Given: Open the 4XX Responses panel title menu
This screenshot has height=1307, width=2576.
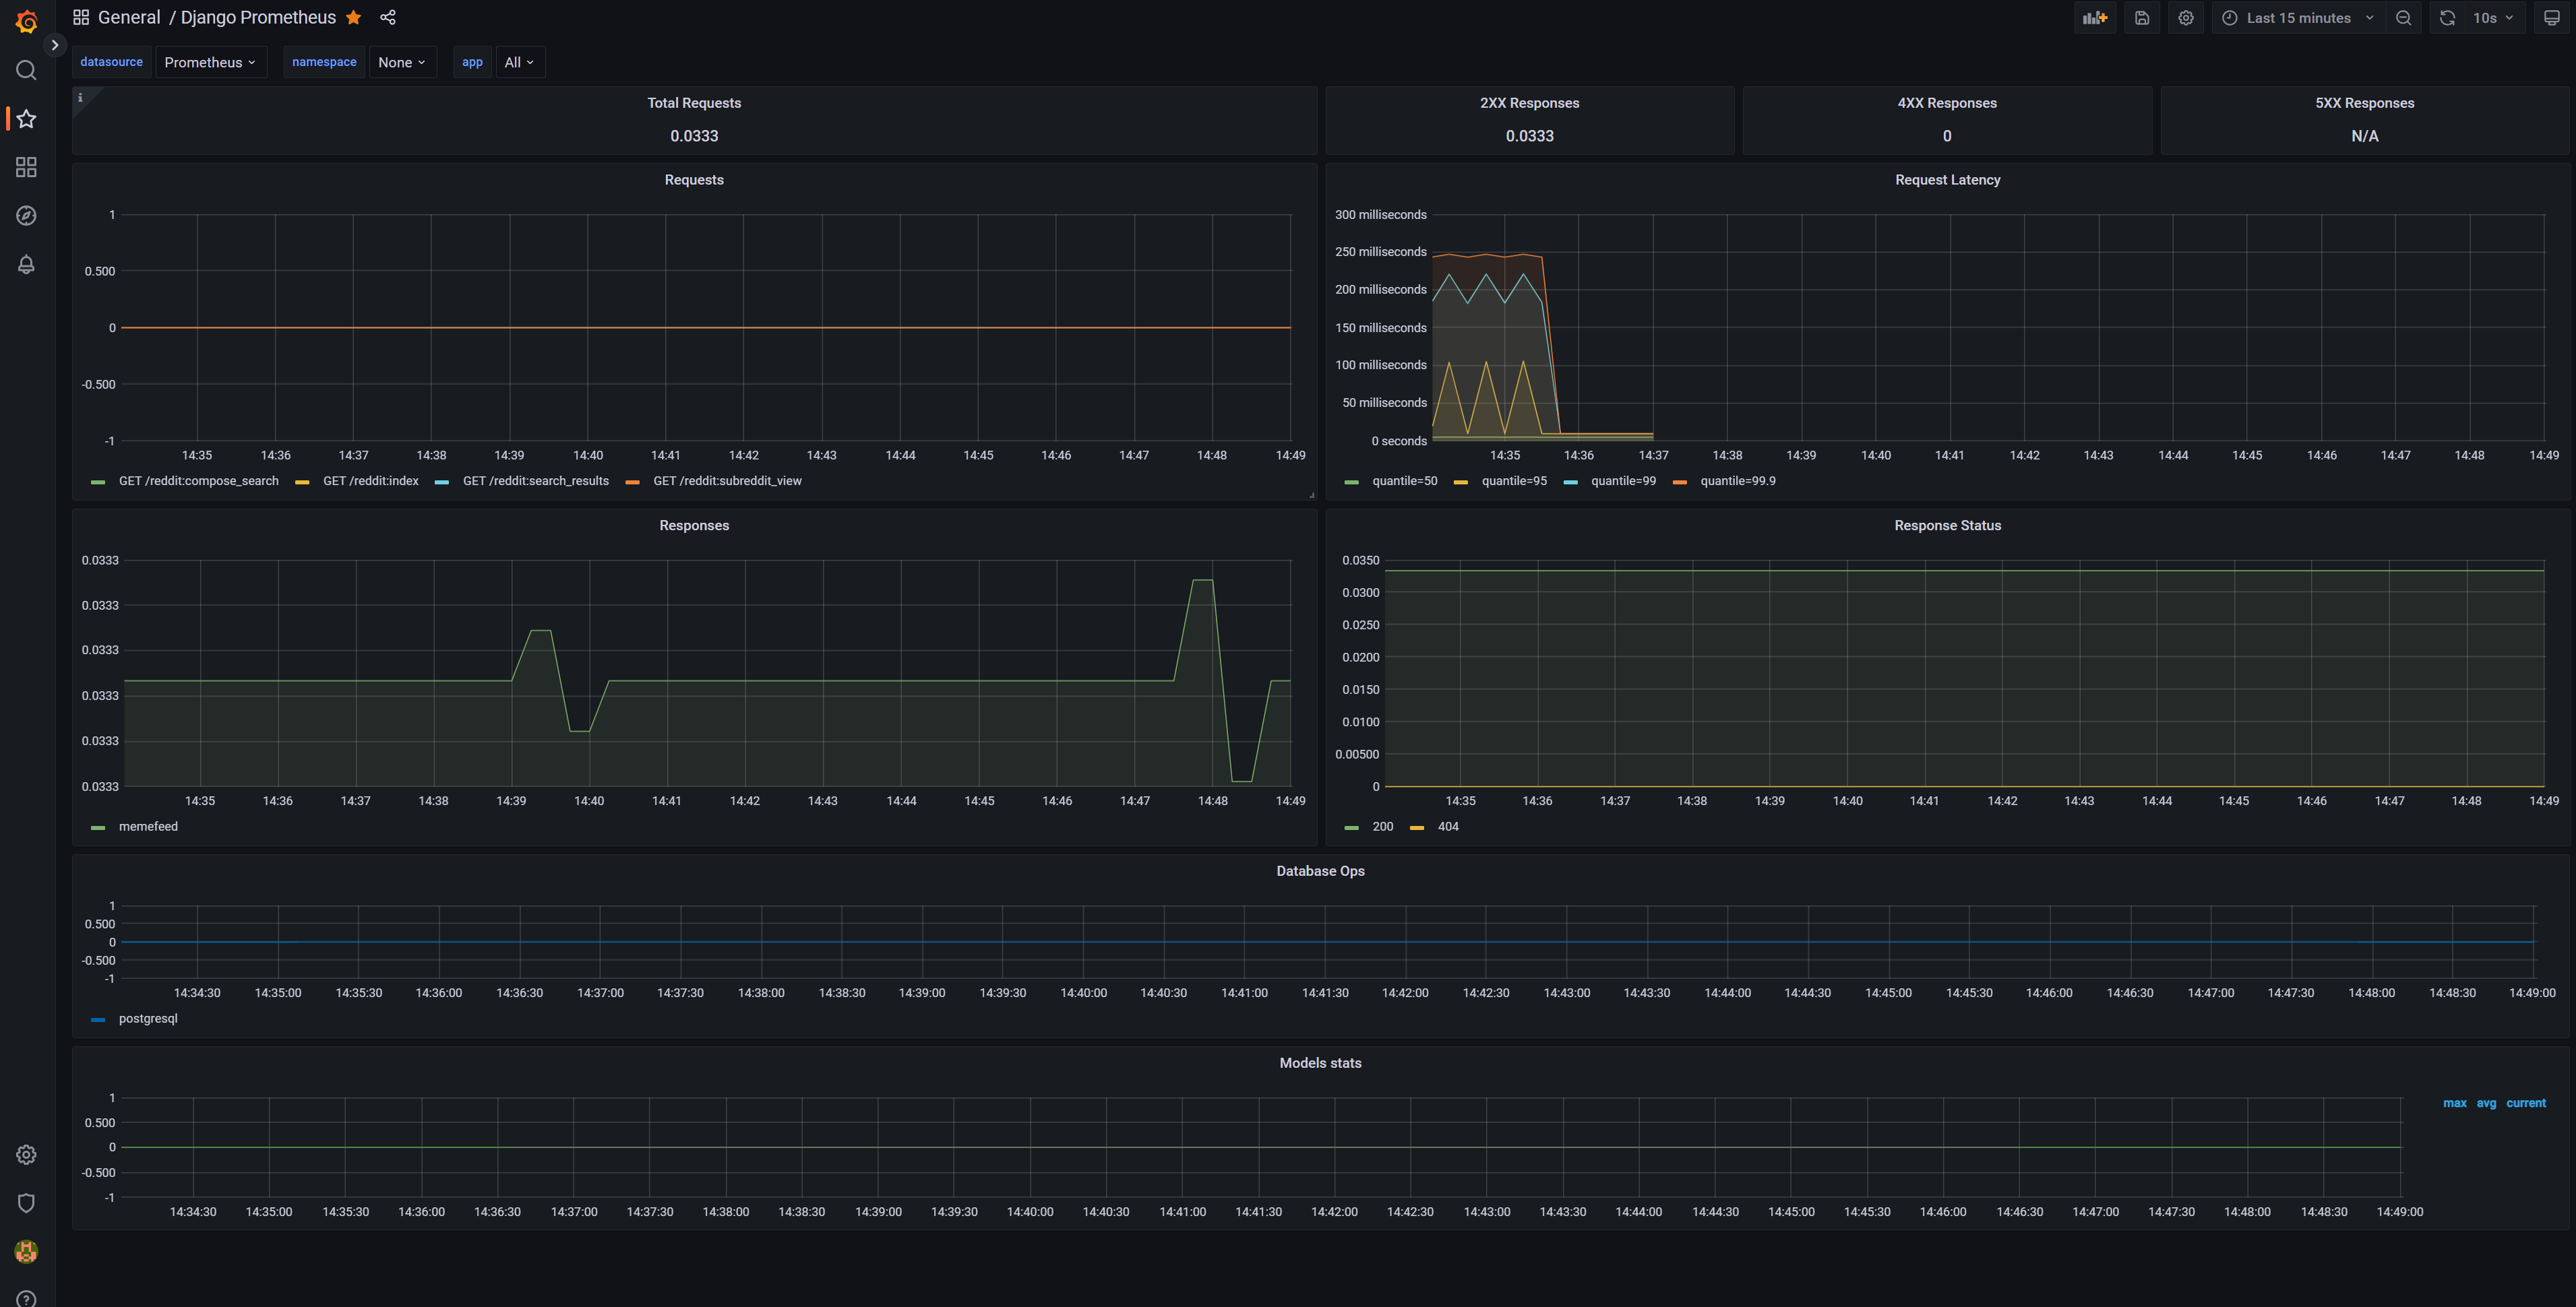Looking at the screenshot, I should click(1947, 103).
